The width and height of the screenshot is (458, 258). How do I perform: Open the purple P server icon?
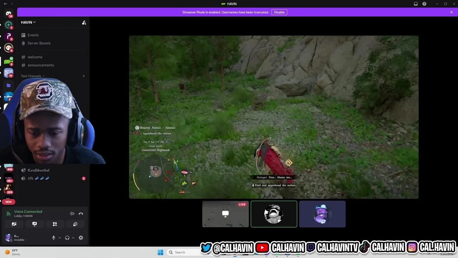[9, 37]
